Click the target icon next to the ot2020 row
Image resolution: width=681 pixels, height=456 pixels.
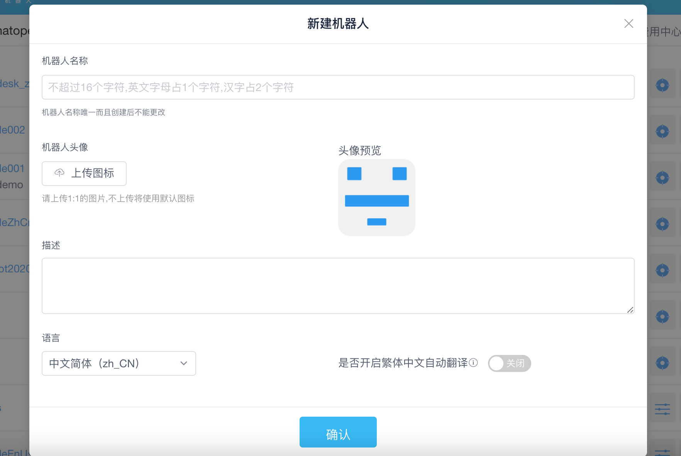(662, 269)
